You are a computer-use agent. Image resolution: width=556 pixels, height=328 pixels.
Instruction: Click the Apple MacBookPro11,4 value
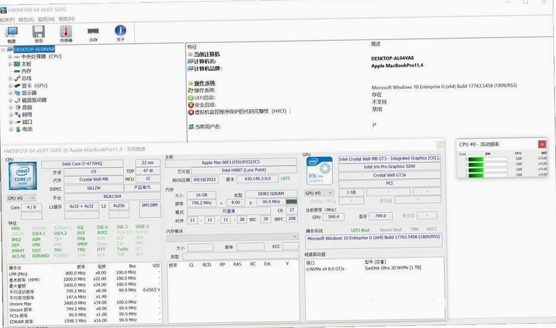point(397,65)
